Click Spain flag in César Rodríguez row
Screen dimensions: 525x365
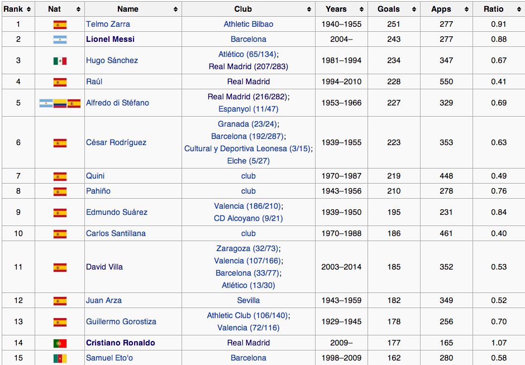click(60, 143)
